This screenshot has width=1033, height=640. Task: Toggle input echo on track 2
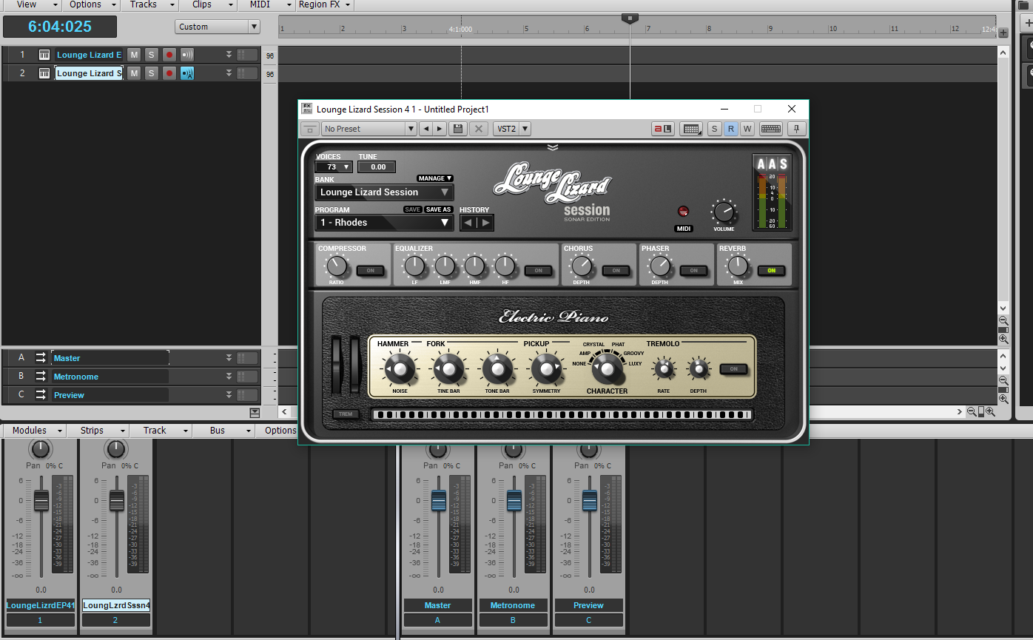click(x=187, y=73)
